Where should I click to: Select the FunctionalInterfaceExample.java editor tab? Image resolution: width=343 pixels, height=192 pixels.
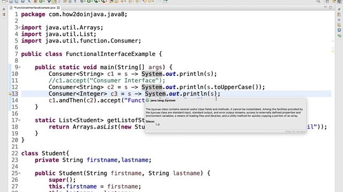point(34,7)
